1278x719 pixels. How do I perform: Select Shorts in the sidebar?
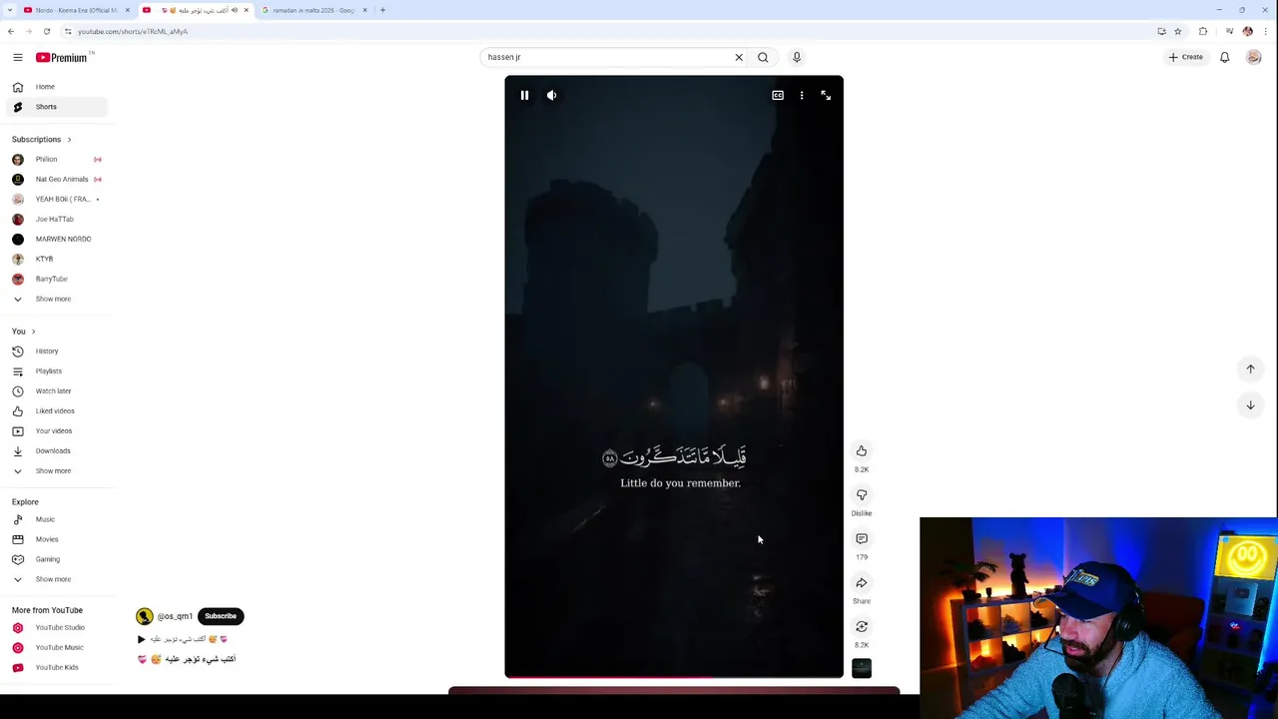55,107
